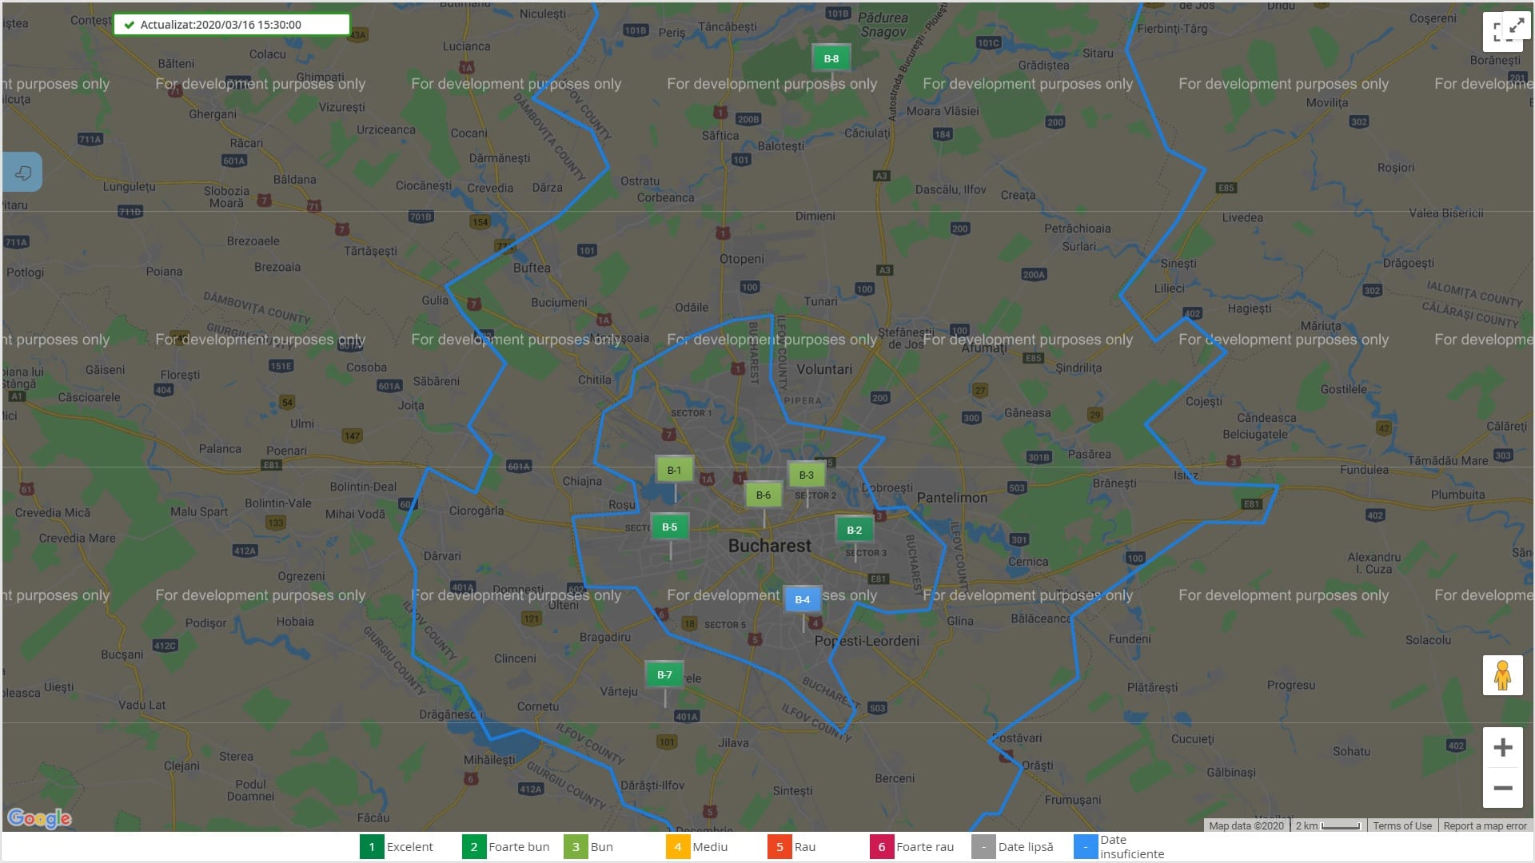The width and height of the screenshot is (1535, 863).
Task: Select the B-7 station marker near Bragadiru
Action: [664, 674]
